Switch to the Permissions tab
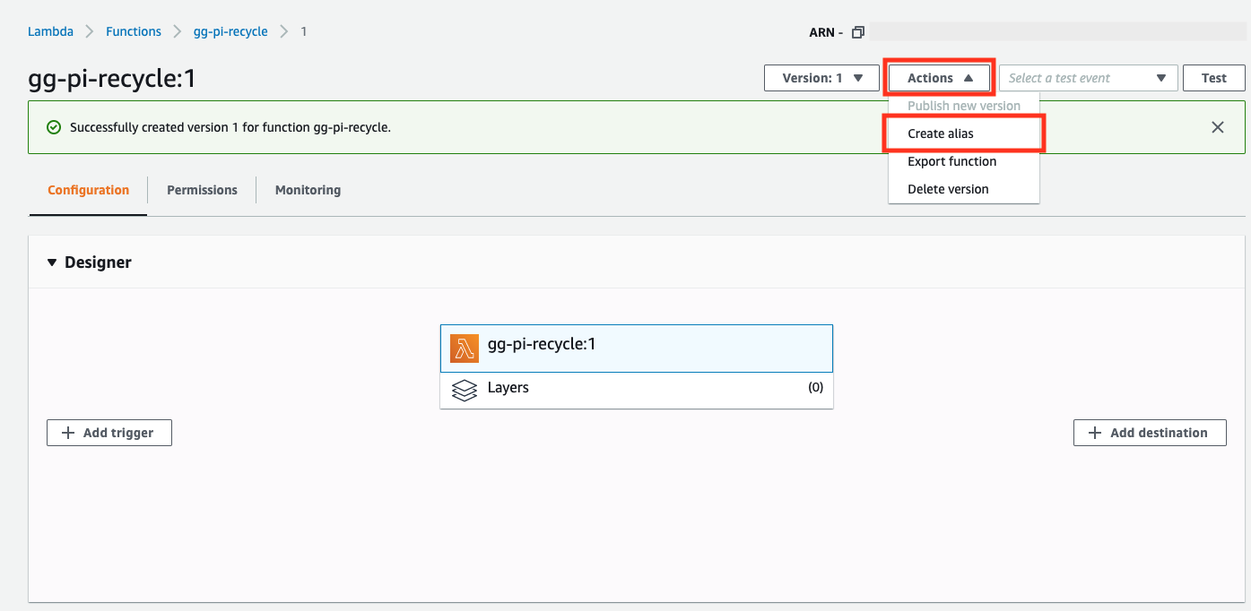The width and height of the screenshot is (1251, 611). click(x=202, y=190)
